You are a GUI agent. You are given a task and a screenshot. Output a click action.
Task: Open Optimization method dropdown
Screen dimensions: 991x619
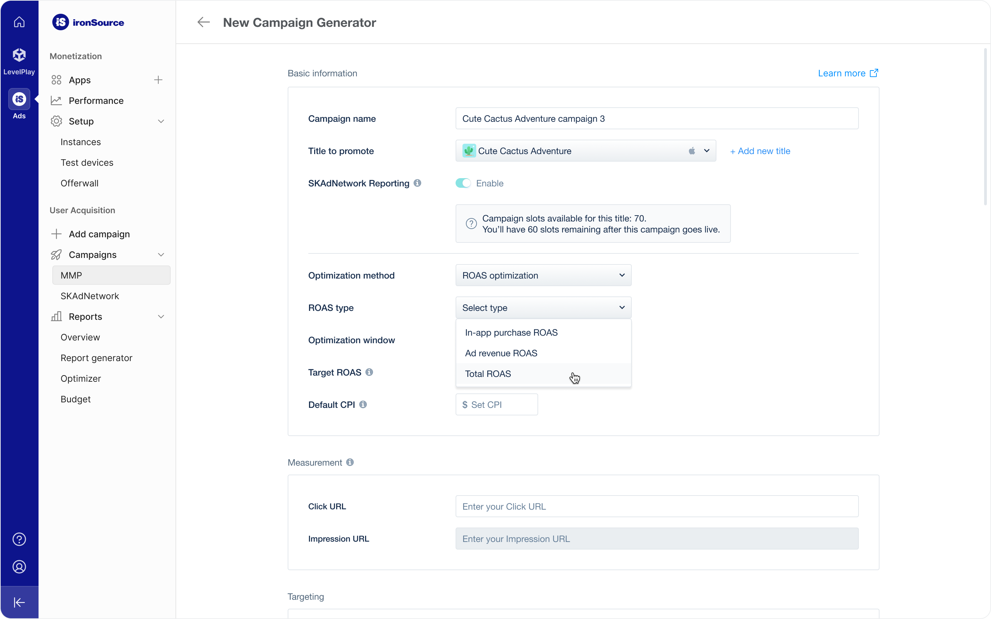tap(543, 275)
